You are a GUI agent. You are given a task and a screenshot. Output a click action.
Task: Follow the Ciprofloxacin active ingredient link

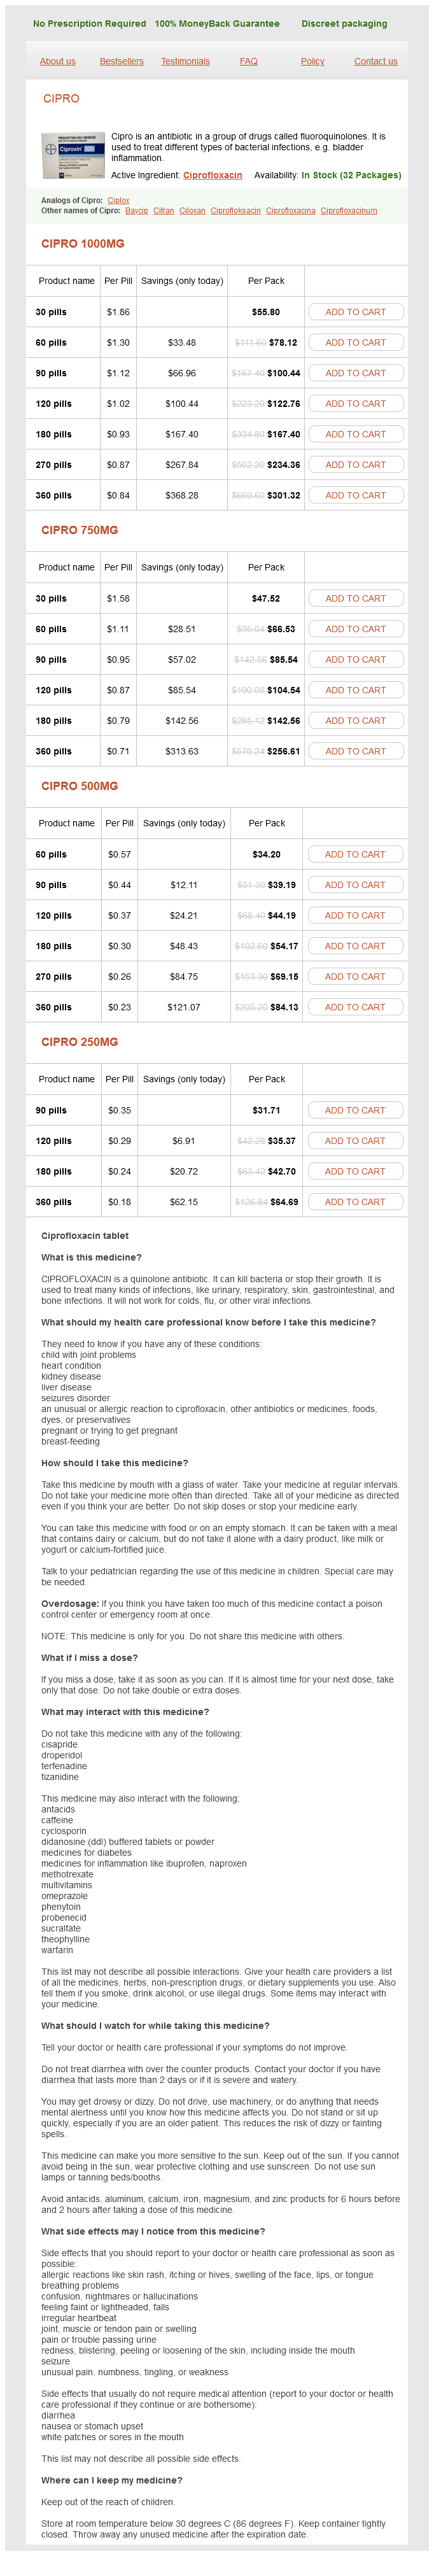(x=212, y=176)
